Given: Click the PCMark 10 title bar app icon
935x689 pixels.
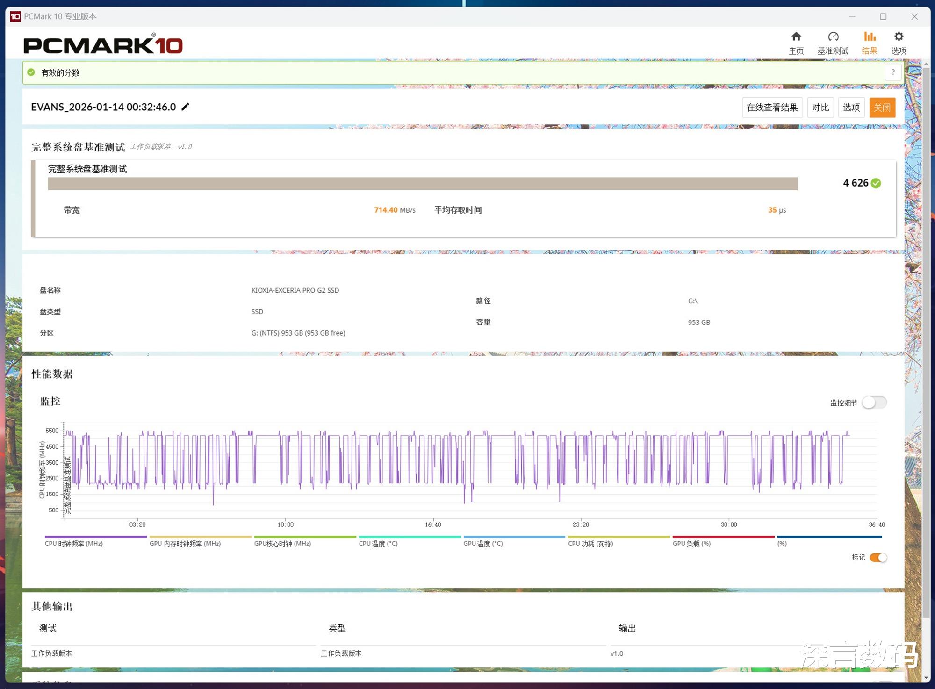Looking at the screenshot, I should (x=15, y=16).
